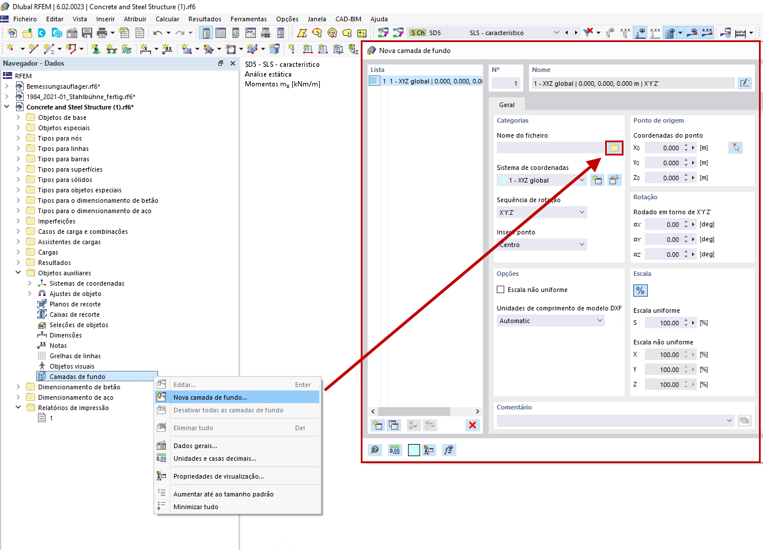Edit the layer name with the pencil button
Screen dimensions: 763x550
745,82
